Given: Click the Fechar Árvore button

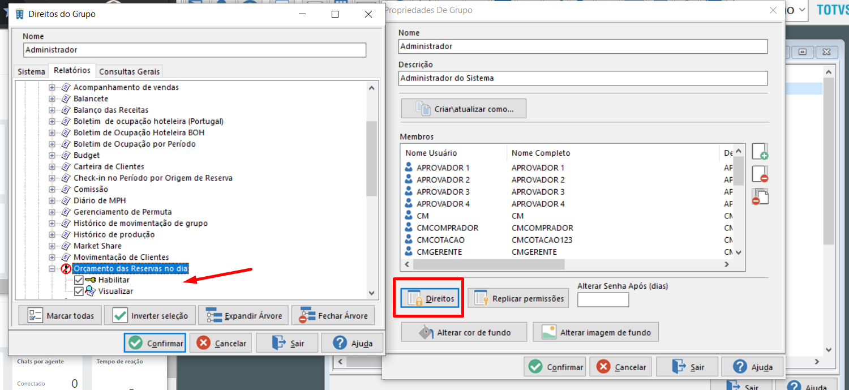Looking at the screenshot, I should [333, 315].
